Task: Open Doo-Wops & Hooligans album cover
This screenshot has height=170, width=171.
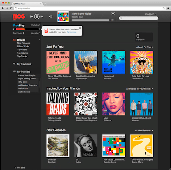Action: tap(142, 146)
